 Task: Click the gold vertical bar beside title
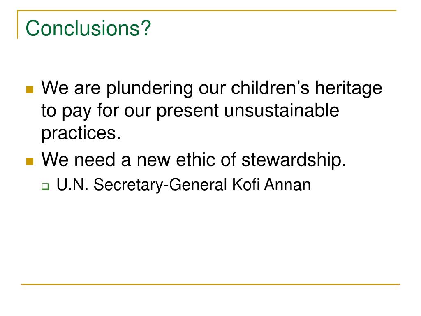click(x=18, y=25)
